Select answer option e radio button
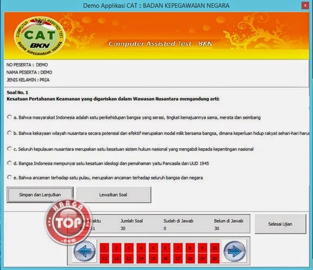Viewport: 313px width, 270px height. coord(9,177)
